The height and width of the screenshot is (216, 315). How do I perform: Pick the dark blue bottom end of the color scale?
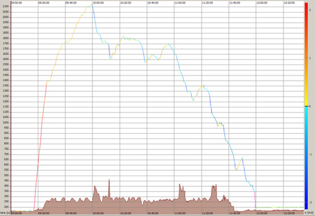pos(306,206)
